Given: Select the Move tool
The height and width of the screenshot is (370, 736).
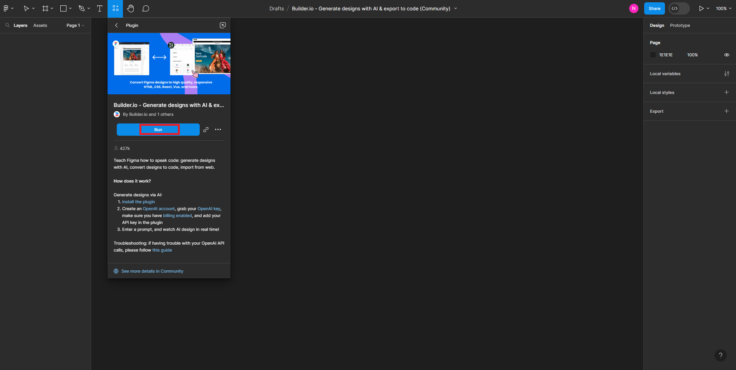Looking at the screenshot, I should click(26, 8).
